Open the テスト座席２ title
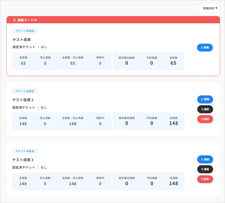This screenshot has height=203, width=225. 23,100
